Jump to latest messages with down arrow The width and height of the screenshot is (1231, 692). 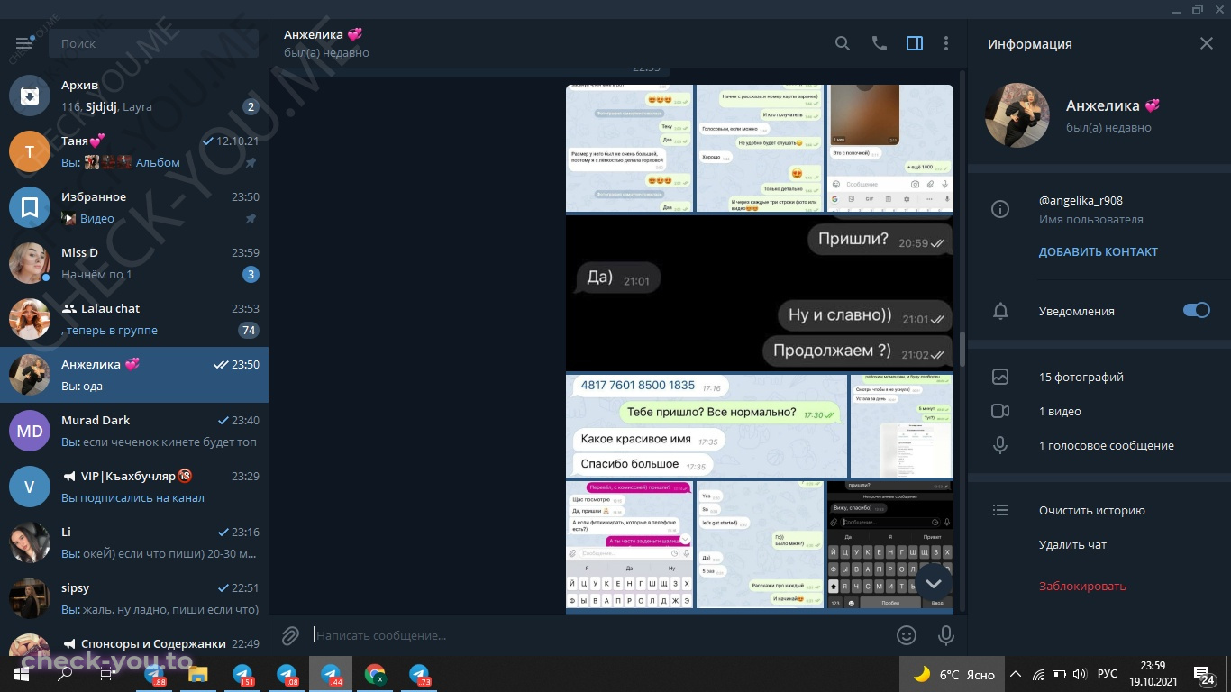pyautogui.click(x=933, y=583)
